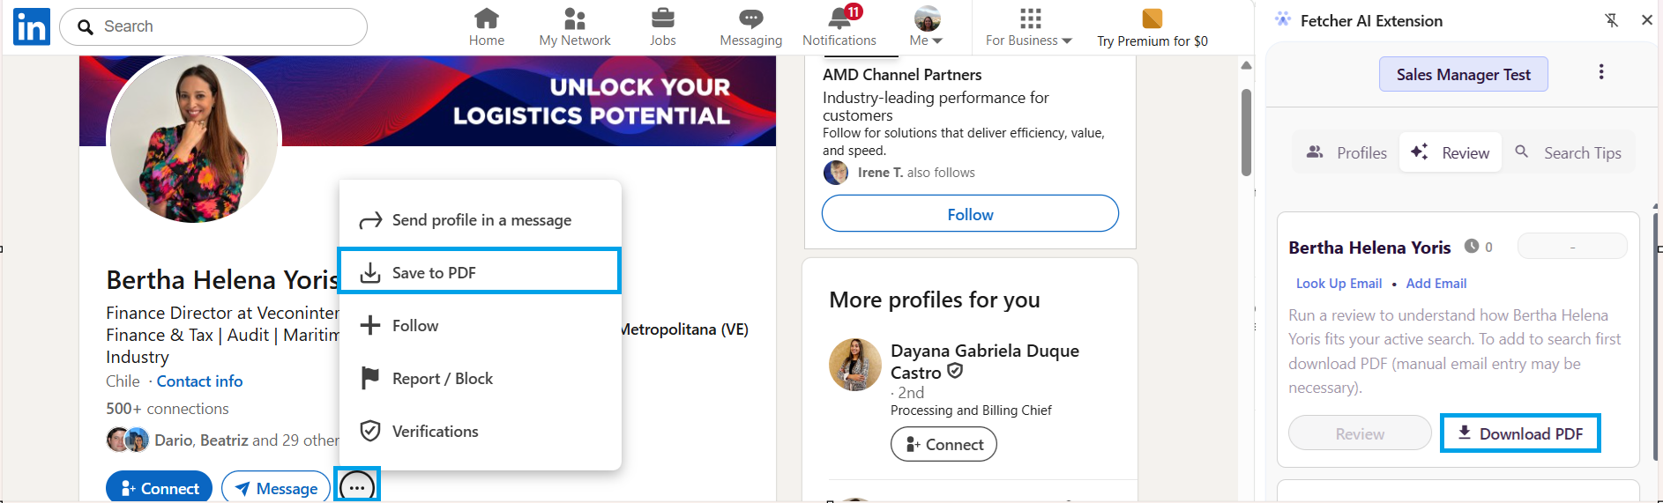Open Notifications bell icon
Viewport: 1663px width, 503px height.
tap(839, 18)
